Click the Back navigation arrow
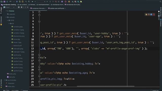The image size is (162, 91). click(x=32, y=2)
